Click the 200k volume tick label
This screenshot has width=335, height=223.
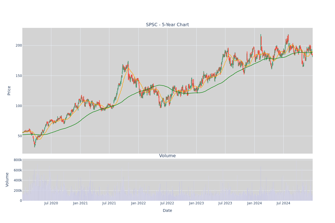18,191
